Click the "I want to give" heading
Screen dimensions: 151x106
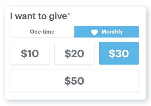coord(39,17)
